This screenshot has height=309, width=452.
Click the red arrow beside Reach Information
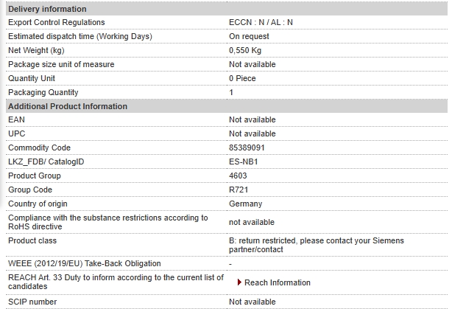[239, 282]
